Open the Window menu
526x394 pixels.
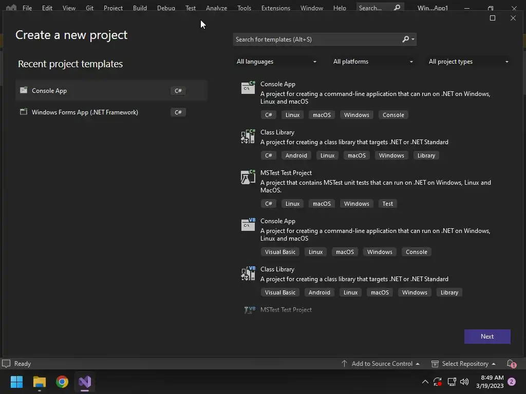coord(312,8)
